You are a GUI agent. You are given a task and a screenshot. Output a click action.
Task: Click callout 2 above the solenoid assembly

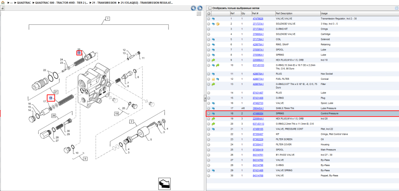(x=132, y=122)
